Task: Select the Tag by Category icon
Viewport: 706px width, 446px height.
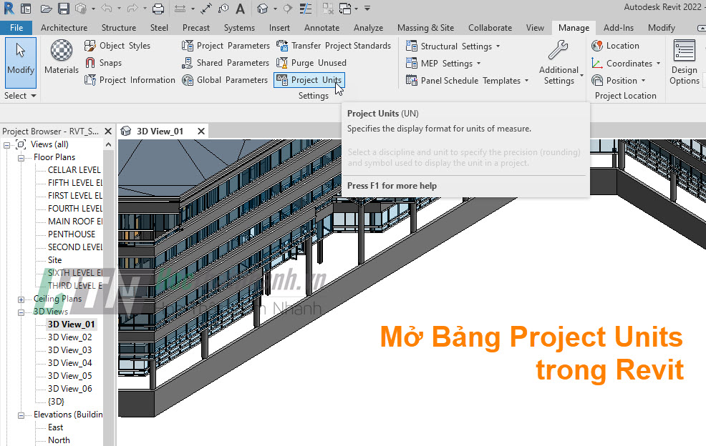Action: [x=223, y=9]
